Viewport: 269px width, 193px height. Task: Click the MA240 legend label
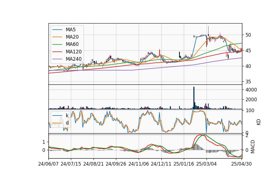pyautogui.click(x=74, y=59)
